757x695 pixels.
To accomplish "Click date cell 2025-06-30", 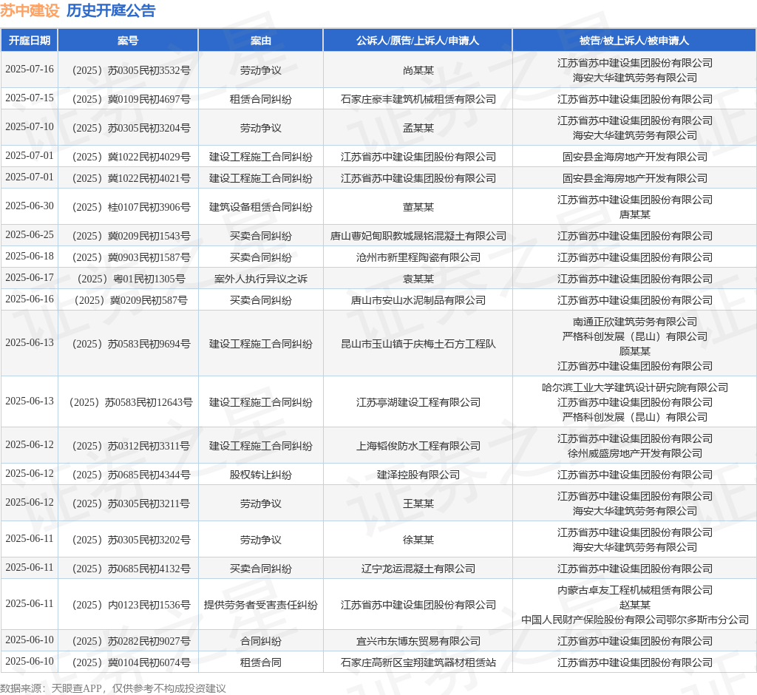I will coord(30,206).
